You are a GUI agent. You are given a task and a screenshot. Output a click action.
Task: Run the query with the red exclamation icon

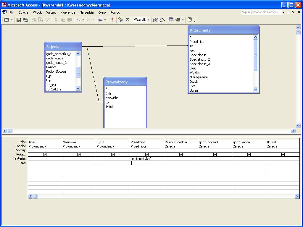tap(112, 20)
